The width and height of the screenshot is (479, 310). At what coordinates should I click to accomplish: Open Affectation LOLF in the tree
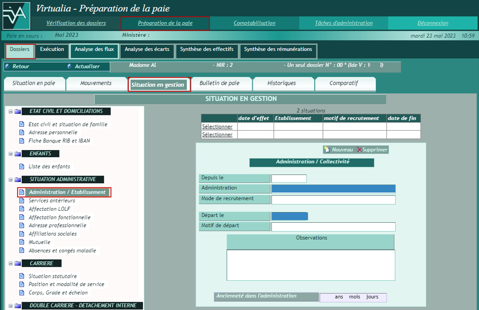(x=49, y=209)
